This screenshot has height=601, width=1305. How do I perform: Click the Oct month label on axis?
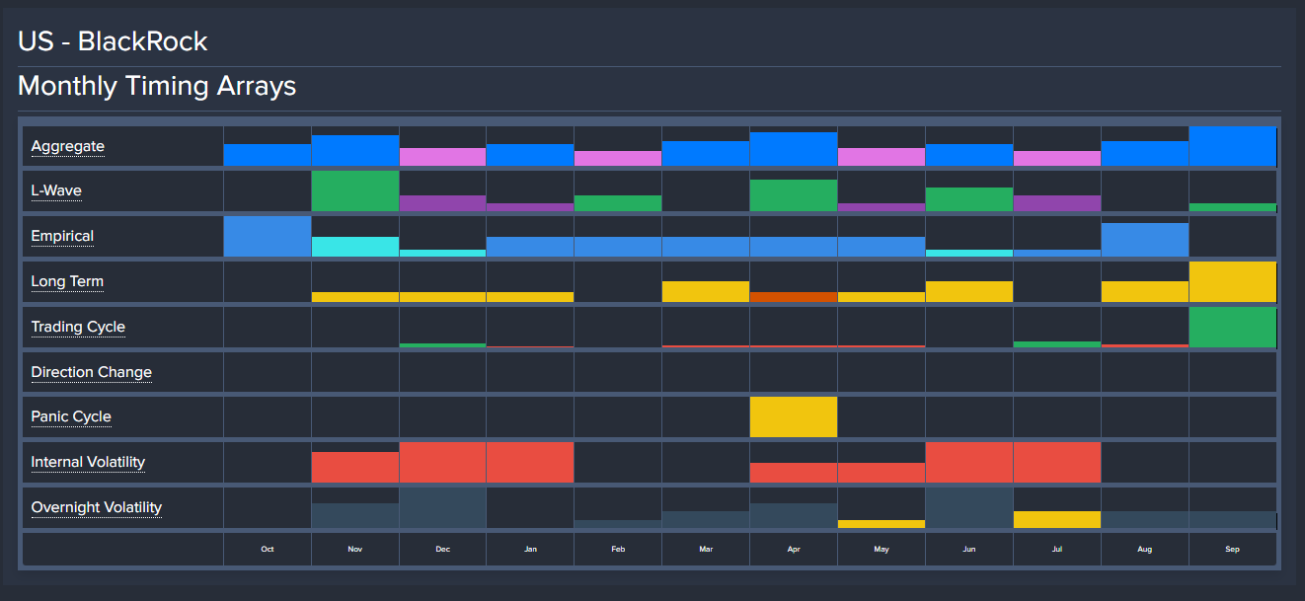click(268, 550)
